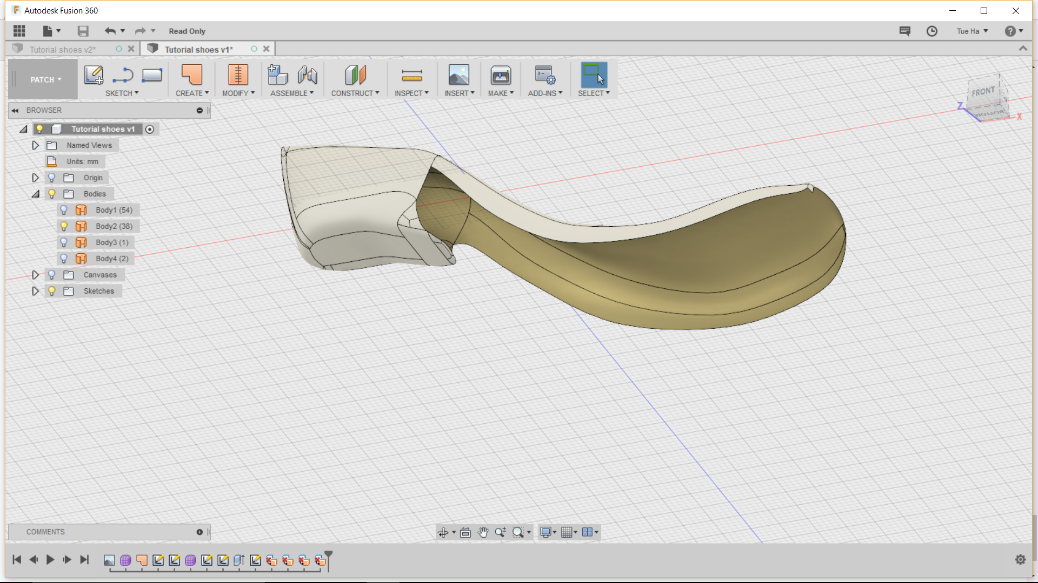Jump to timeline beginning
This screenshot has width=1038, height=583.
(x=17, y=560)
